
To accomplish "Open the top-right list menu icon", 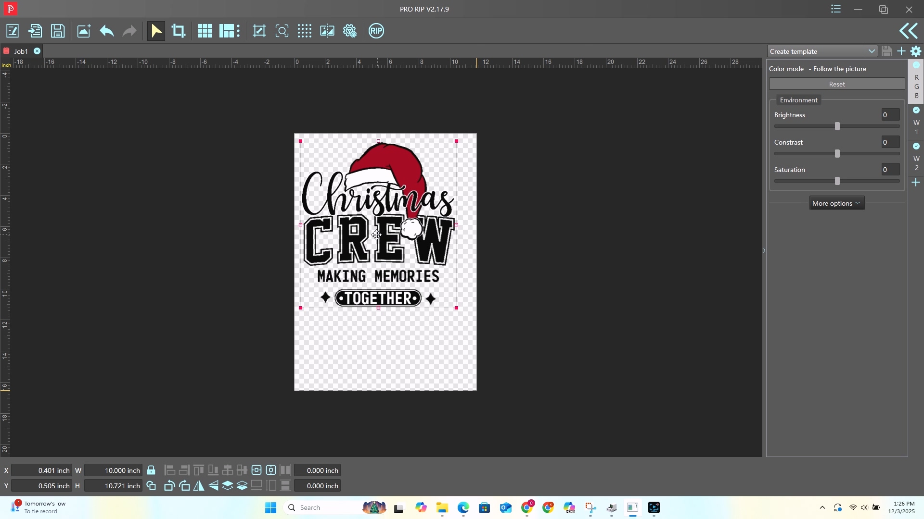I will tap(836, 9).
